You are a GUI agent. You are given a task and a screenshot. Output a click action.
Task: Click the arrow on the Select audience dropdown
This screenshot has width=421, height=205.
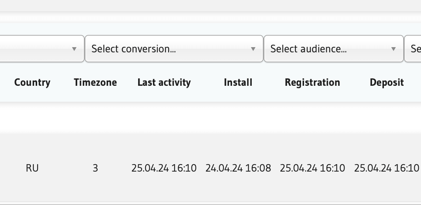point(394,49)
